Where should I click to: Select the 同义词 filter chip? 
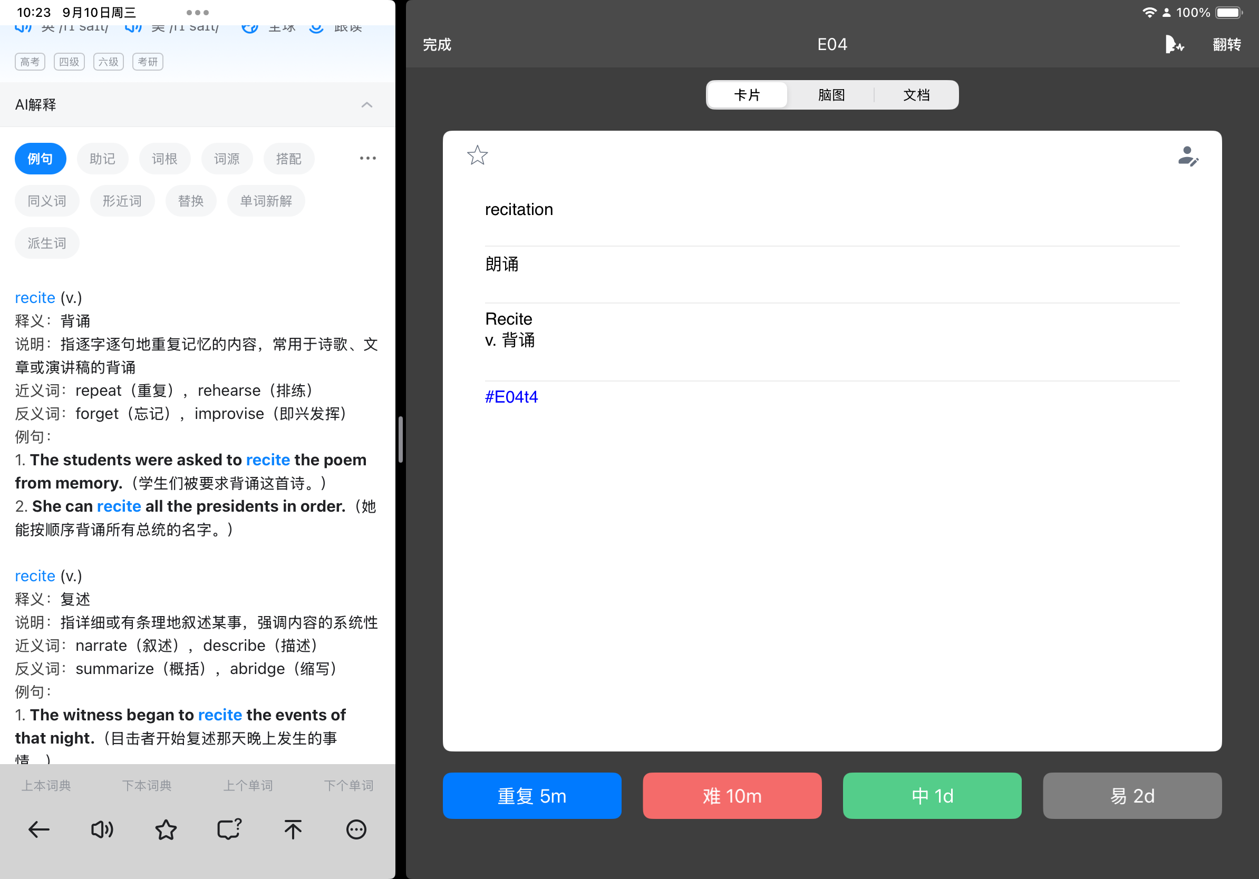[47, 201]
